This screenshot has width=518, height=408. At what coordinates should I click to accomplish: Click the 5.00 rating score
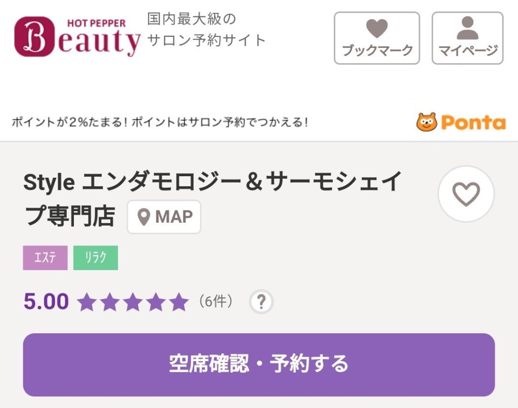[x=46, y=302]
